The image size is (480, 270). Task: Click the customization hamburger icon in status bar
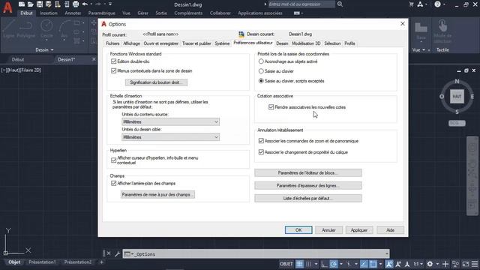coord(475,264)
